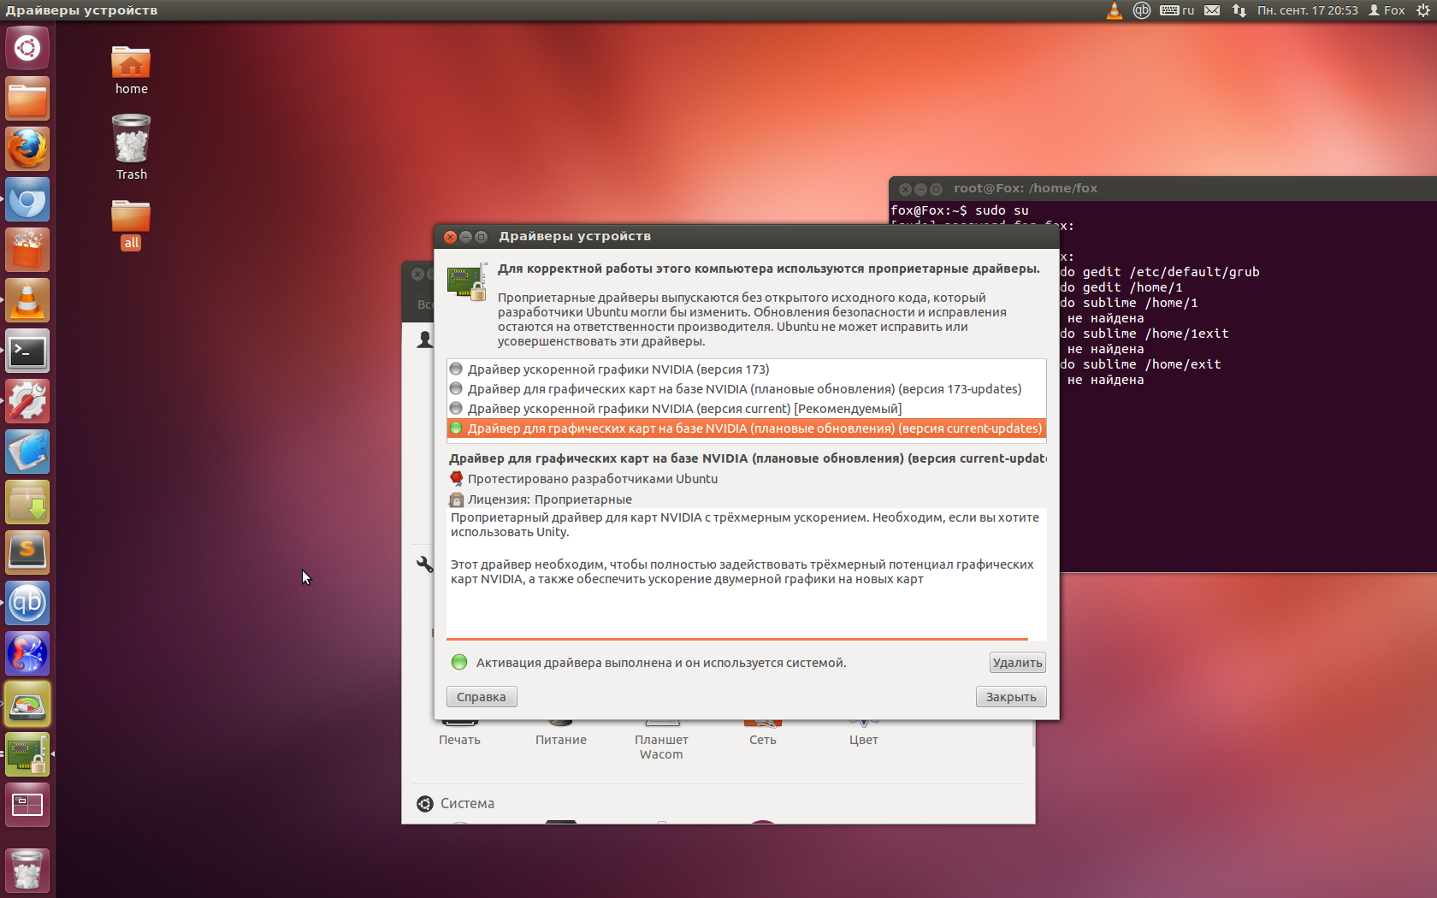Open the home folder desktop icon
The width and height of the screenshot is (1437, 898).
131,70
